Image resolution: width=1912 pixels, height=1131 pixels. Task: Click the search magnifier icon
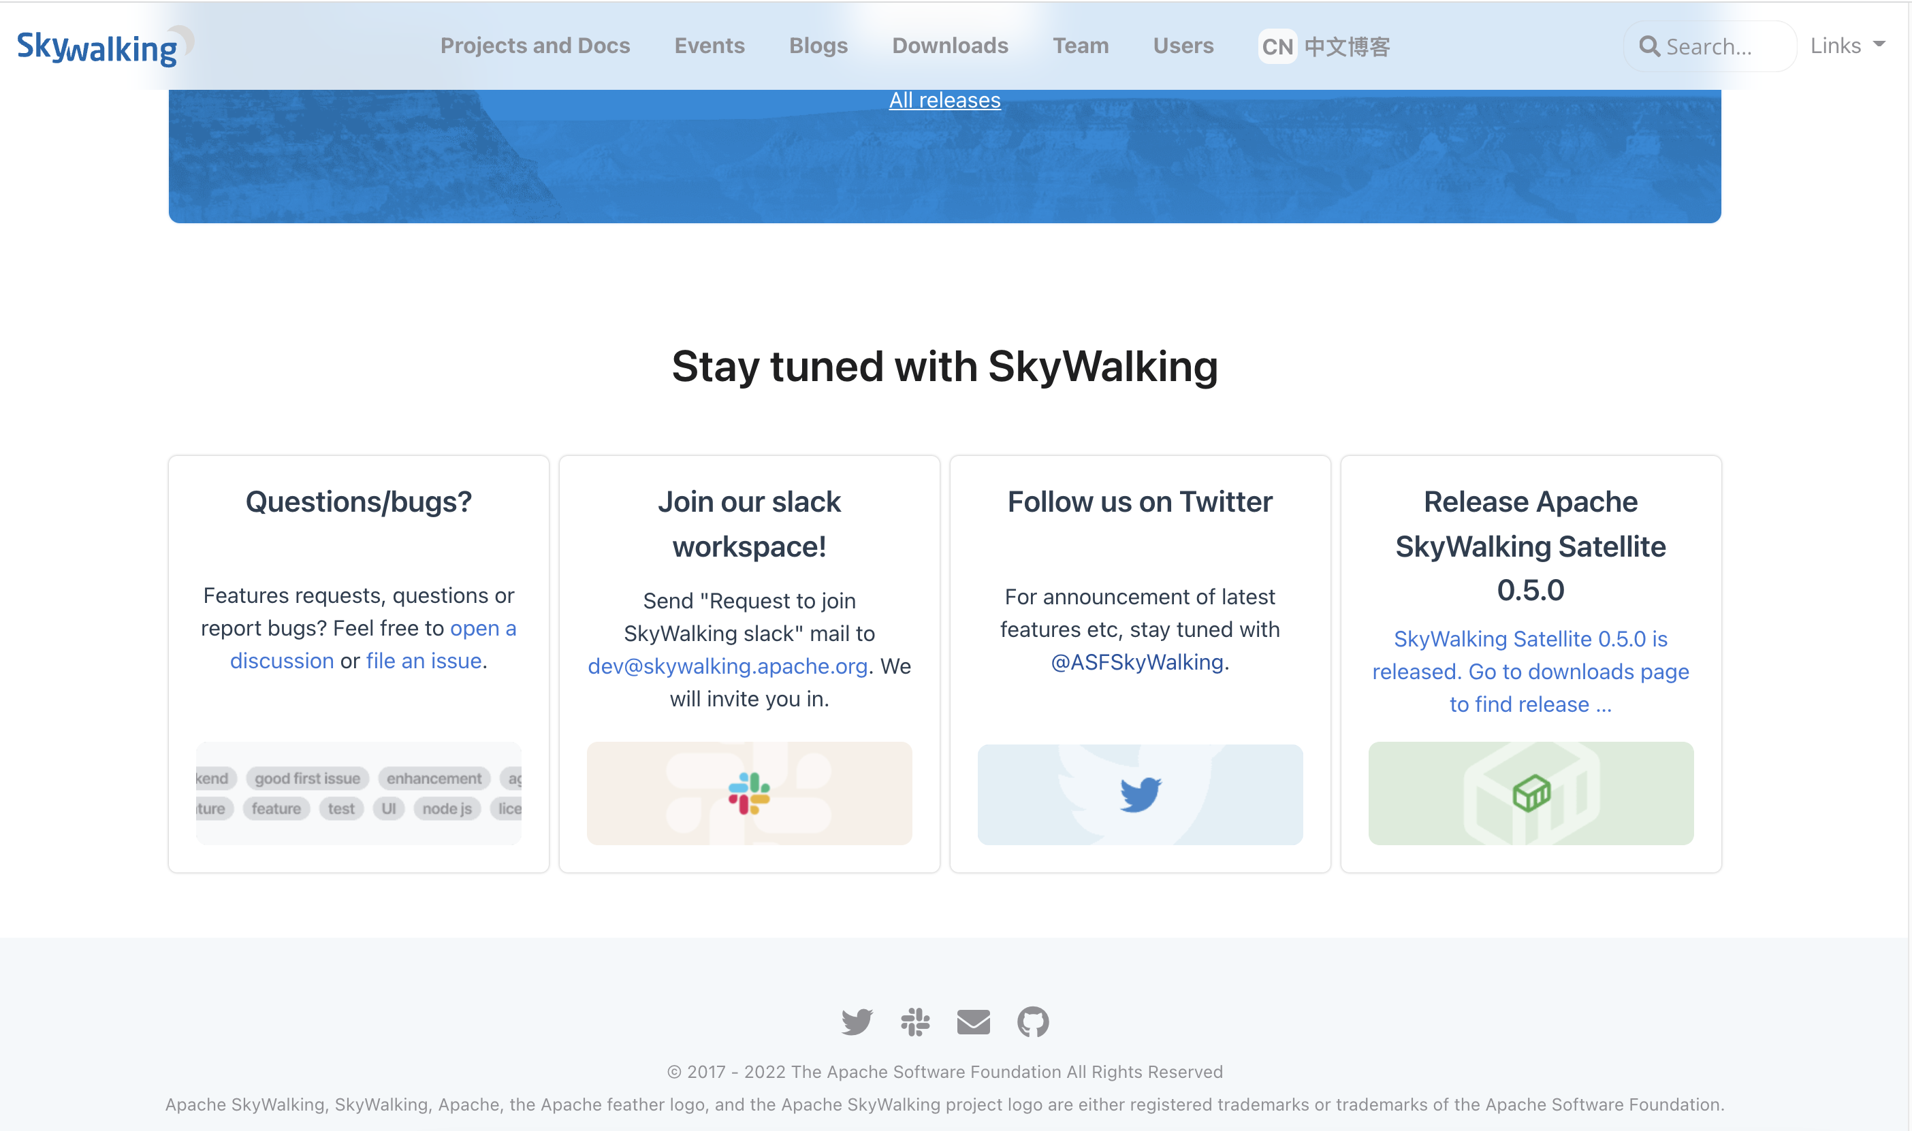(x=1649, y=46)
